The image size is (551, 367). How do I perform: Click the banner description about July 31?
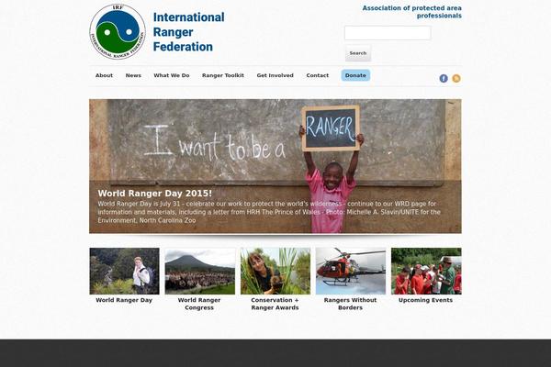click(x=269, y=212)
